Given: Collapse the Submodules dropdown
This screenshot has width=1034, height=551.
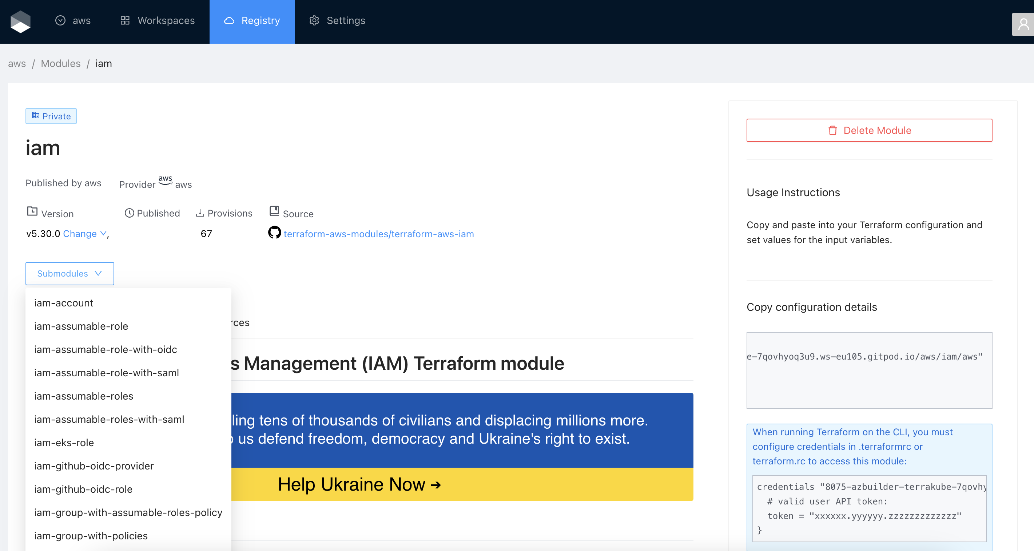Looking at the screenshot, I should (x=69, y=273).
